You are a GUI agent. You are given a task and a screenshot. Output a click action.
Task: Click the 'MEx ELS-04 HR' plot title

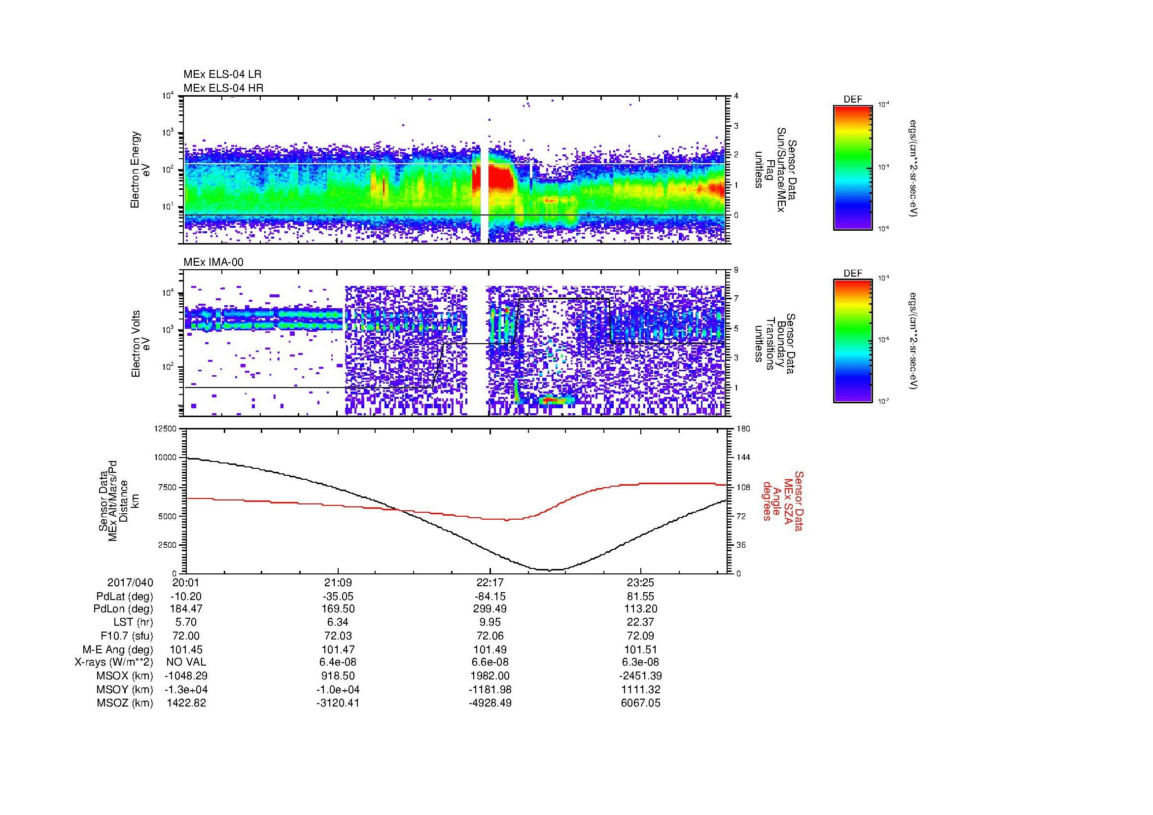(x=223, y=88)
